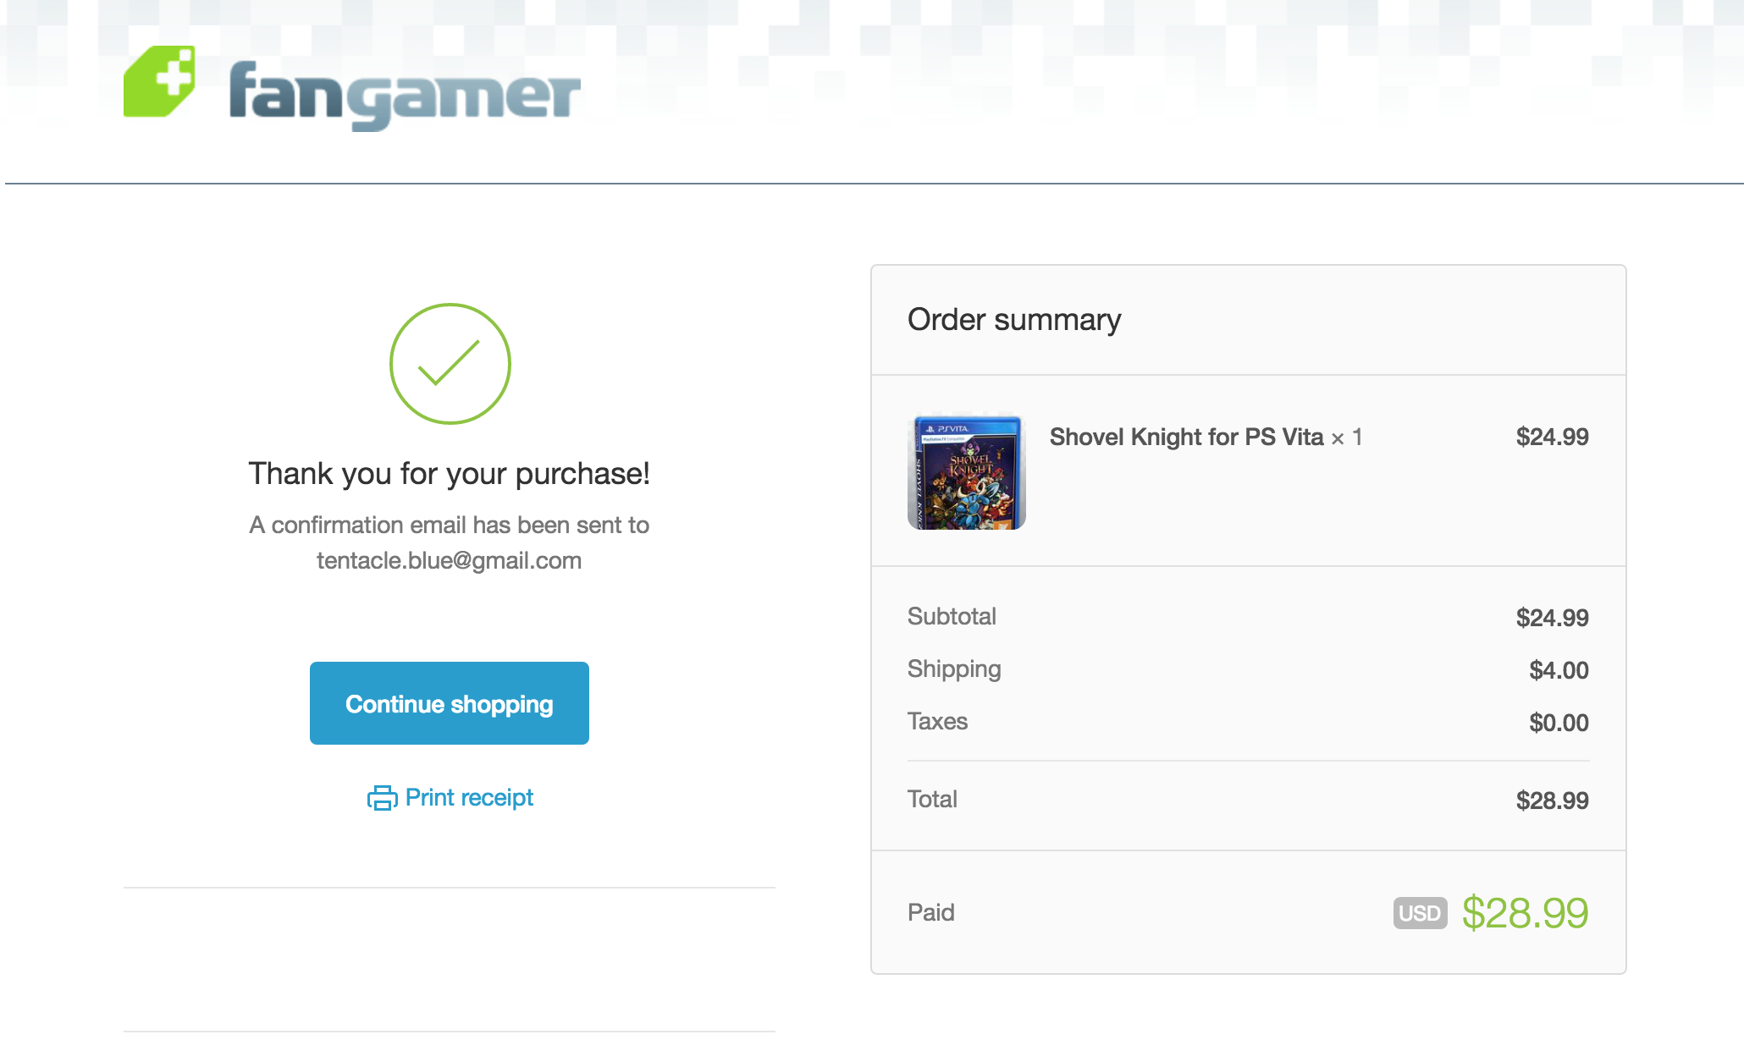
Task: Click the Shovel Knight game cover thumbnail
Action: 966,472
